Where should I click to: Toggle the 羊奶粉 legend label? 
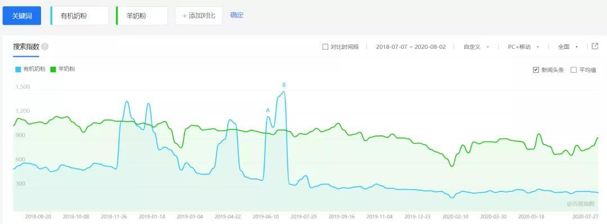click(66, 69)
